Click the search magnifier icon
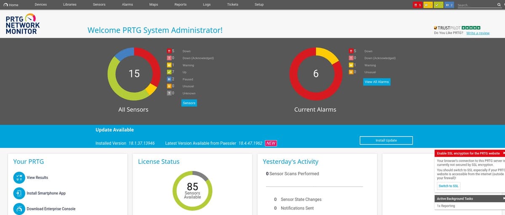The image size is (505, 215). tap(499, 5)
